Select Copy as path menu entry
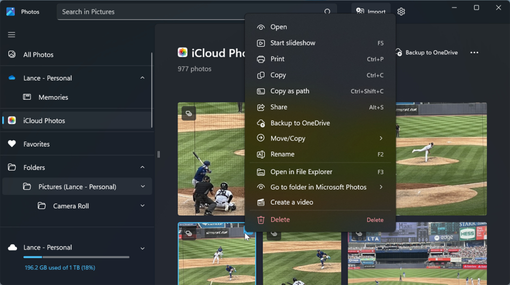Viewport: 510px width, 285px height. (290, 91)
